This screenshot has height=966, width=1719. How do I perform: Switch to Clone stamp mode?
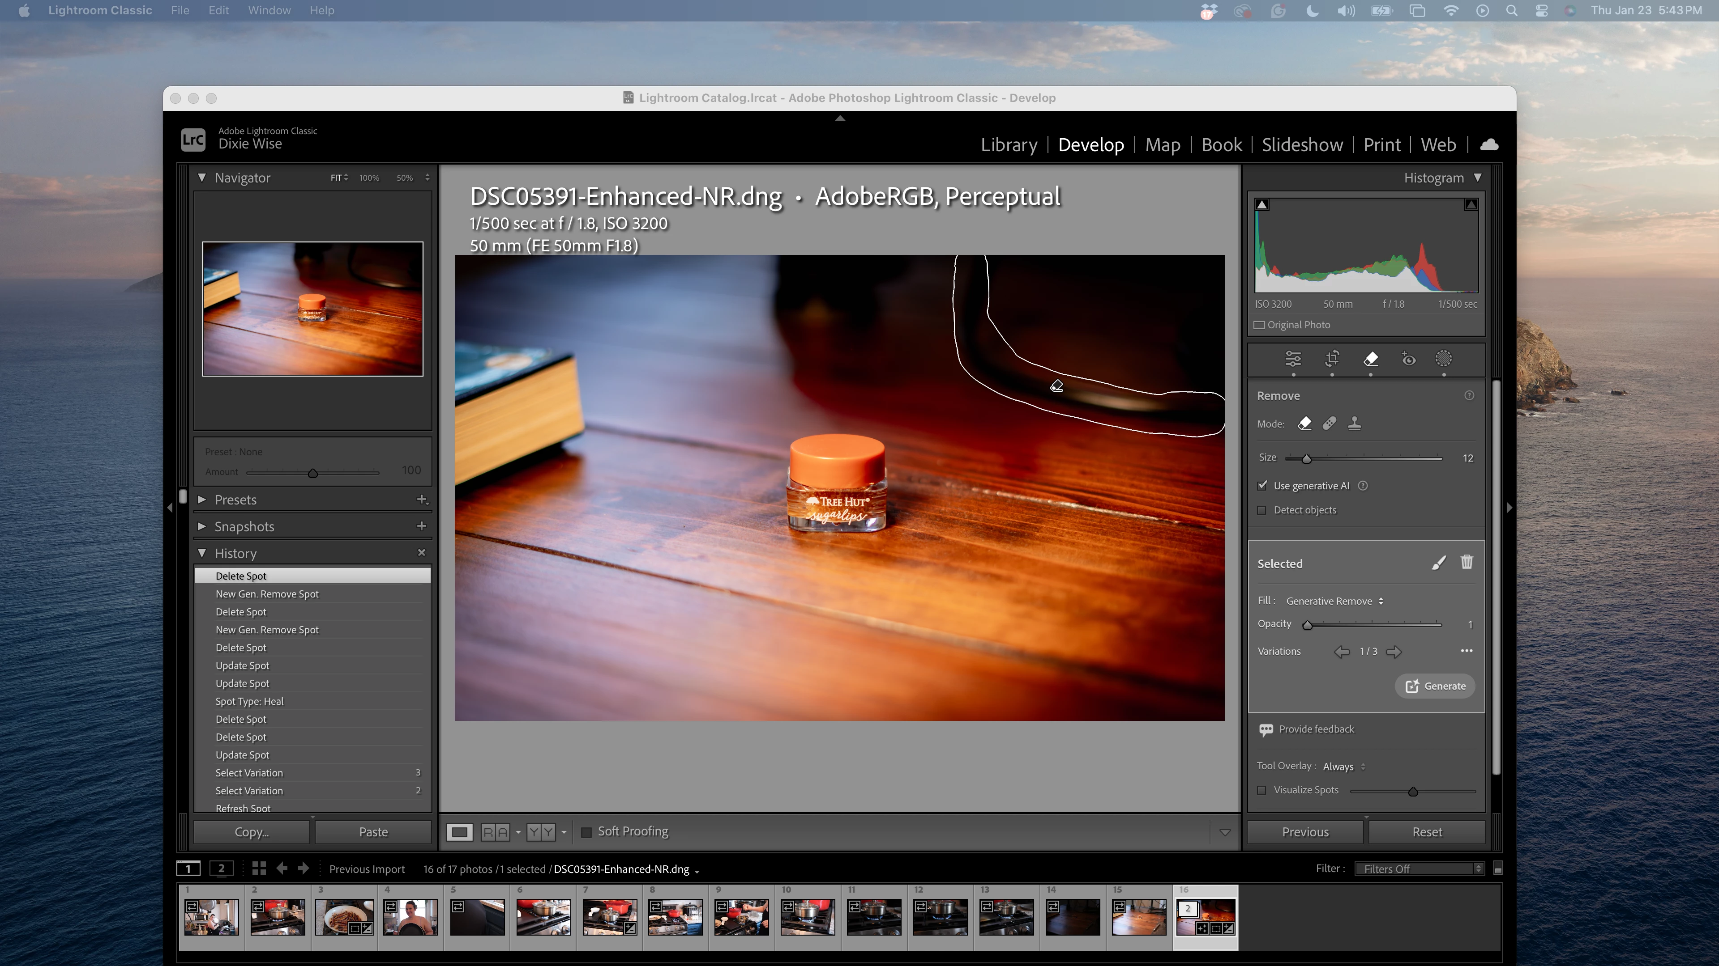[x=1354, y=424]
